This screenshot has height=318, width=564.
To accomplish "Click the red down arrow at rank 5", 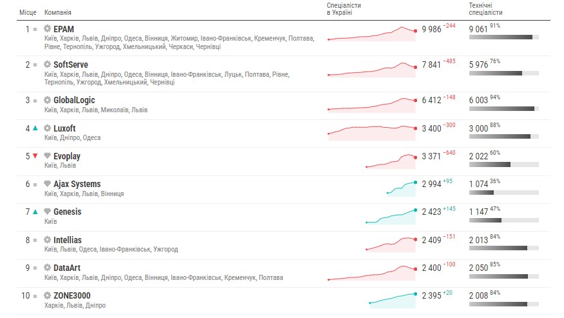I will (x=35, y=156).
